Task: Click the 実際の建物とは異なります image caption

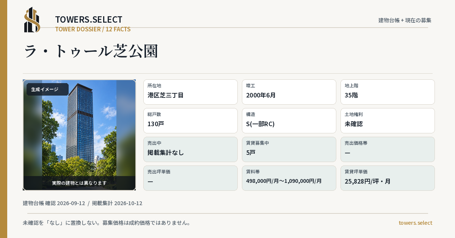Action: point(79,183)
